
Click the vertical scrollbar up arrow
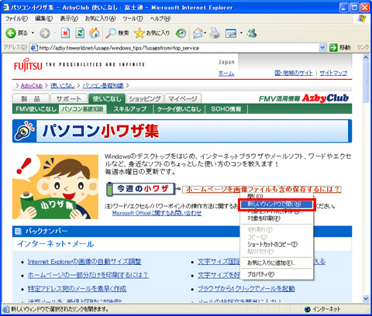click(x=366, y=57)
